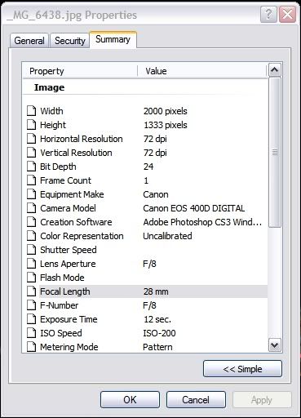Collapse to the Simple summary view
Image resolution: width=301 pixels, height=418 pixels.
242,369
